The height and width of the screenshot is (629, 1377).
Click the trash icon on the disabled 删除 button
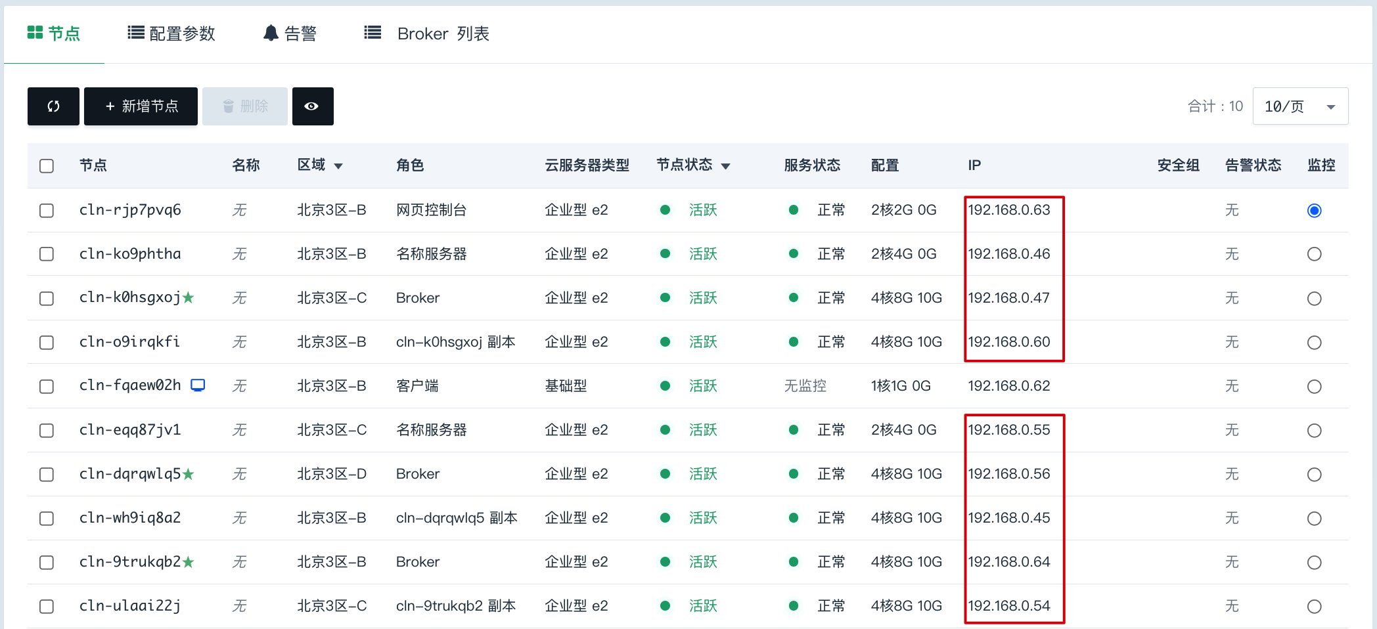tap(228, 106)
